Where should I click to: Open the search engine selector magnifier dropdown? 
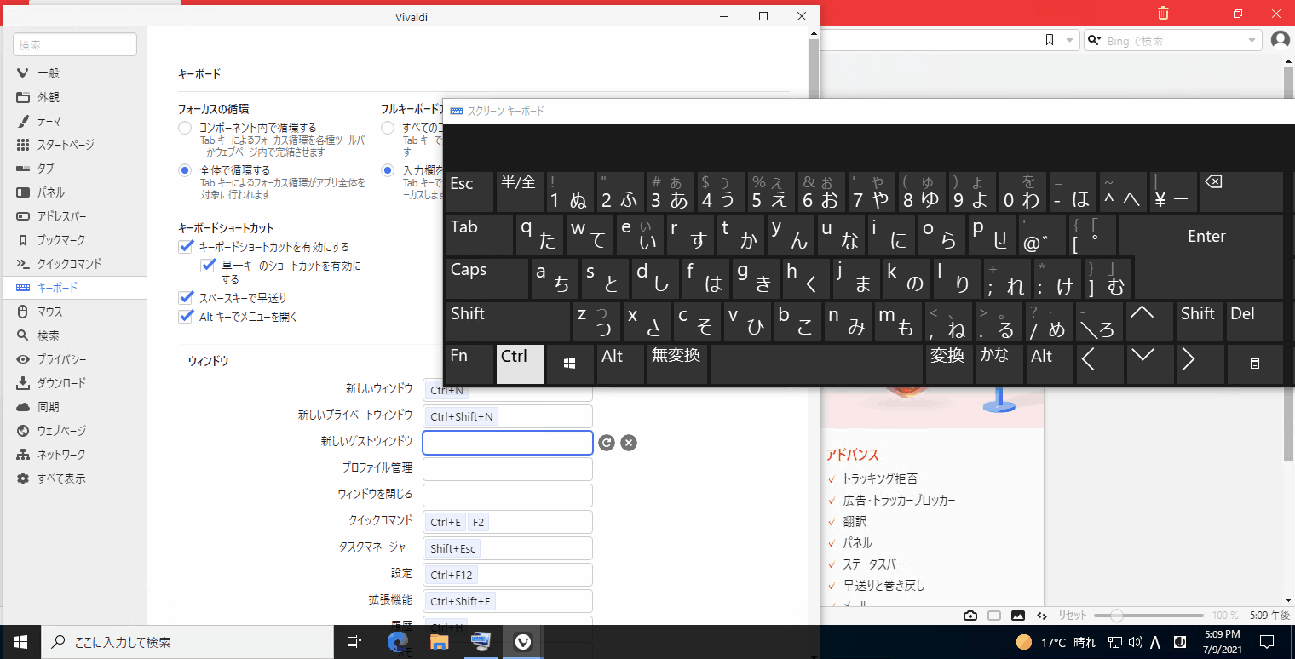[1095, 40]
